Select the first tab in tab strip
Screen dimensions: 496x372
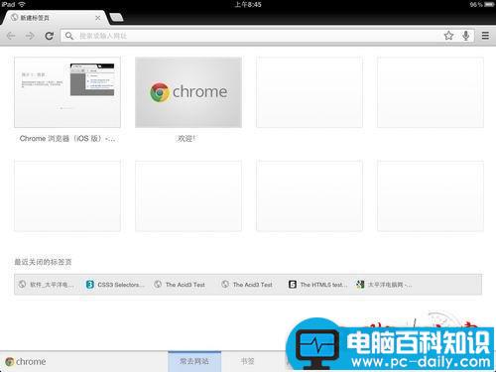(x=55, y=18)
